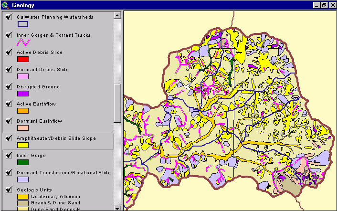Click the green Inner Gorge swatch

click(x=23, y=162)
